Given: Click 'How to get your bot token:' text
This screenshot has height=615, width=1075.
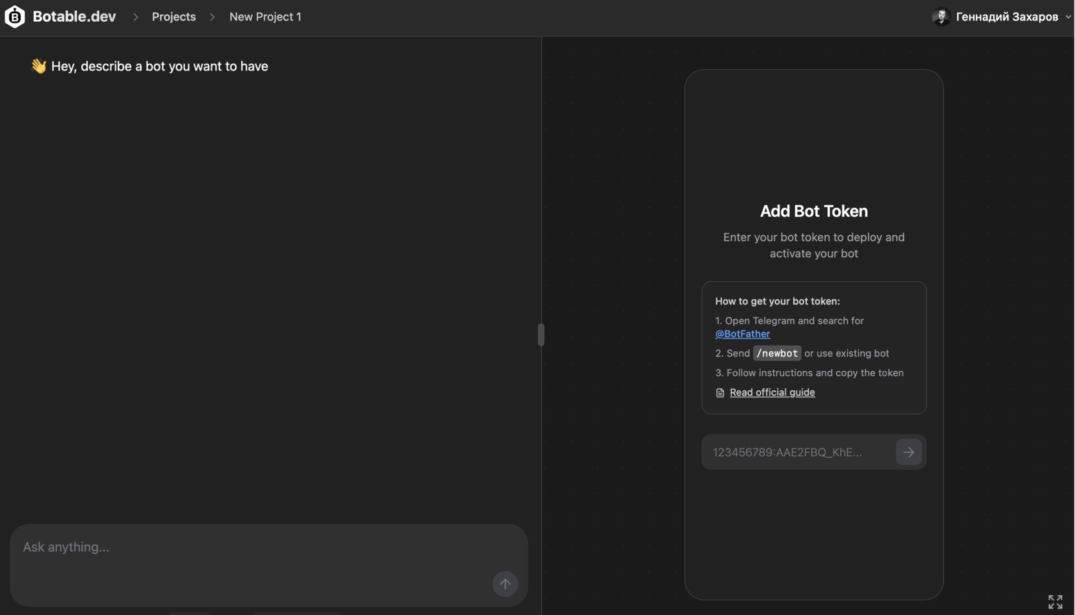Looking at the screenshot, I should (777, 301).
